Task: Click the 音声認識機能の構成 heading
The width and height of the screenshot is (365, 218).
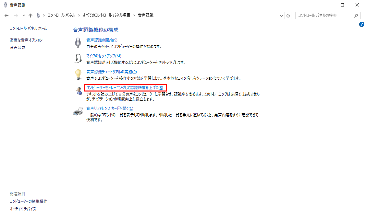Action: coord(96,30)
